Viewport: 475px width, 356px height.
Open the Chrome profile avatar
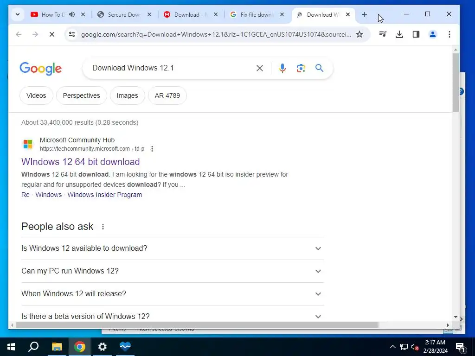[x=433, y=34]
